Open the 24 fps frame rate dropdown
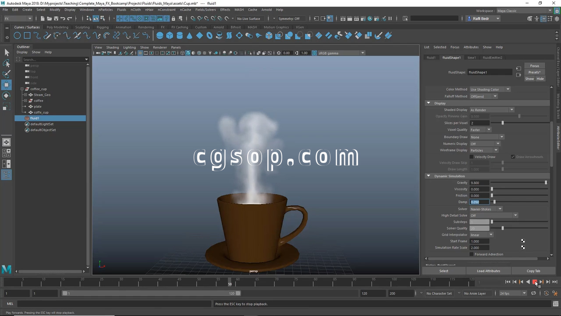561x316 pixels. (x=513, y=293)
